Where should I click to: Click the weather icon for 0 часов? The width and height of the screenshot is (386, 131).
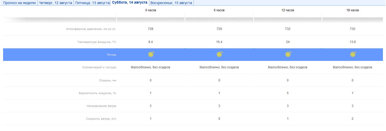[151, 54]
